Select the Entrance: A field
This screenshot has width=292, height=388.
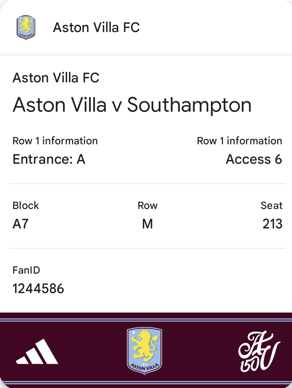pyautogui.click(x=49, y=159)
